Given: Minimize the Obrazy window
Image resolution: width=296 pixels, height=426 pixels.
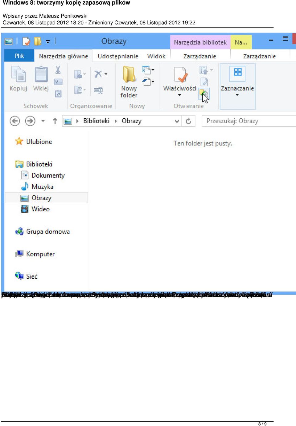Looking at the screenshot, I should click(271, 40).
